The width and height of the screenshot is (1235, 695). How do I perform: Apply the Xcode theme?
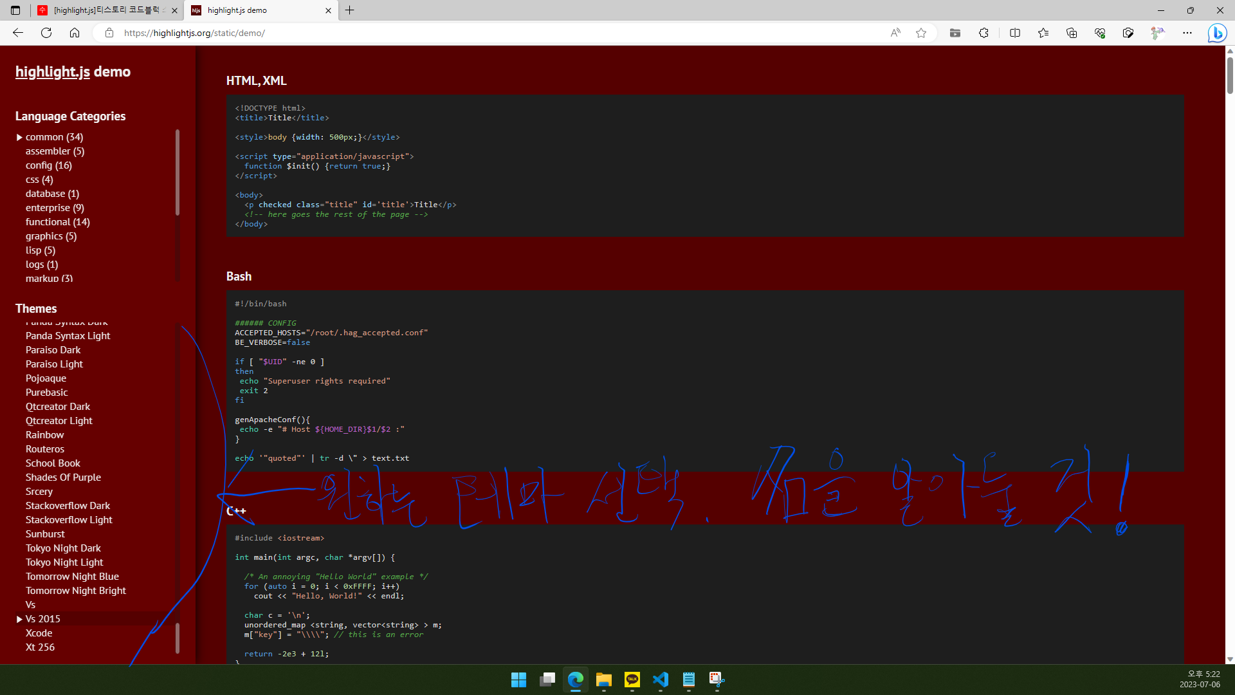tap(39, 633)
